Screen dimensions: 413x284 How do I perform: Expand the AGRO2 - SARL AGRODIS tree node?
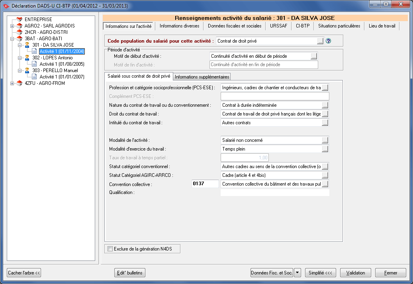(12, 26)
